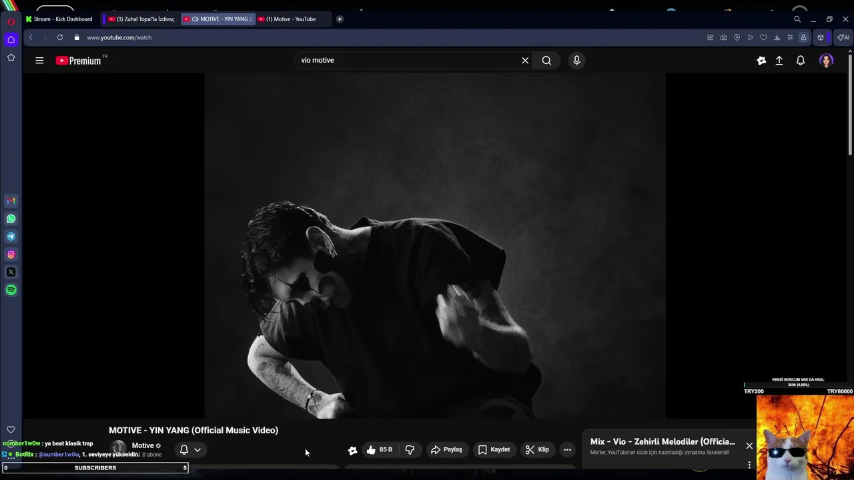Image resolution: width=854 pixels, height=480 pixels.
Task: Expand subscription notification bell dropdown
Action: click(x=190, y=450)
